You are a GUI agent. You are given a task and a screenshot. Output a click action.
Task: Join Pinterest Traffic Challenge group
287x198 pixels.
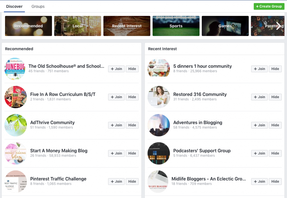click(x=116, y=181)
